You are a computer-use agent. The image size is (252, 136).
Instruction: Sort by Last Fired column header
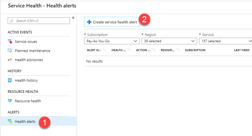pos(241,50)
